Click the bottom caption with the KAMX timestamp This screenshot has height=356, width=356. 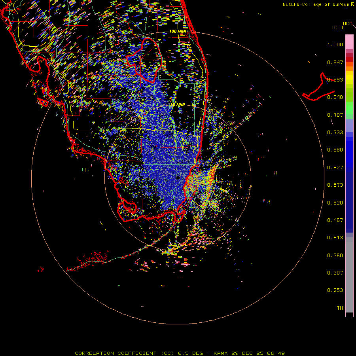(x=180, y=353)
